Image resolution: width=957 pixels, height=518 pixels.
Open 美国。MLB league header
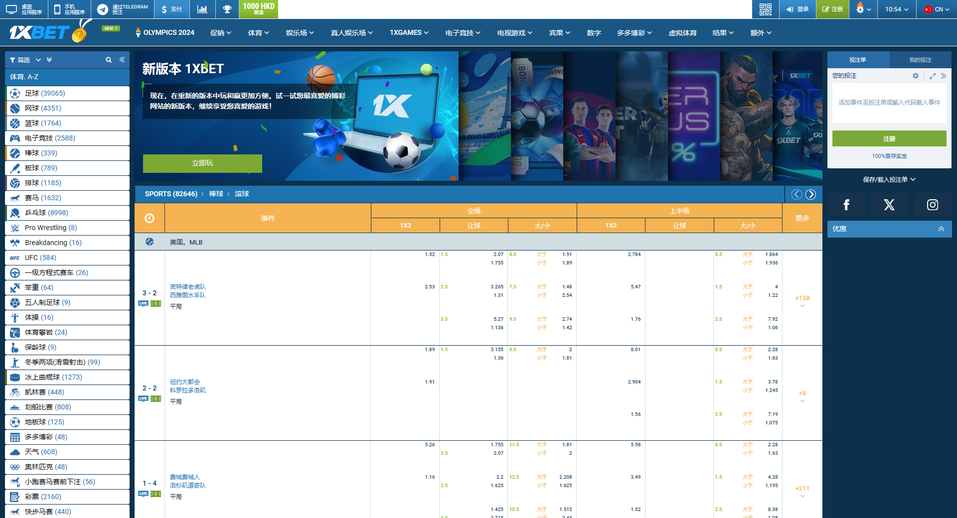coord(186,242)
